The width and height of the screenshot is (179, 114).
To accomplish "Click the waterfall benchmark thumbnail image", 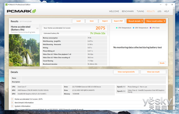I will tap(24, 50).
